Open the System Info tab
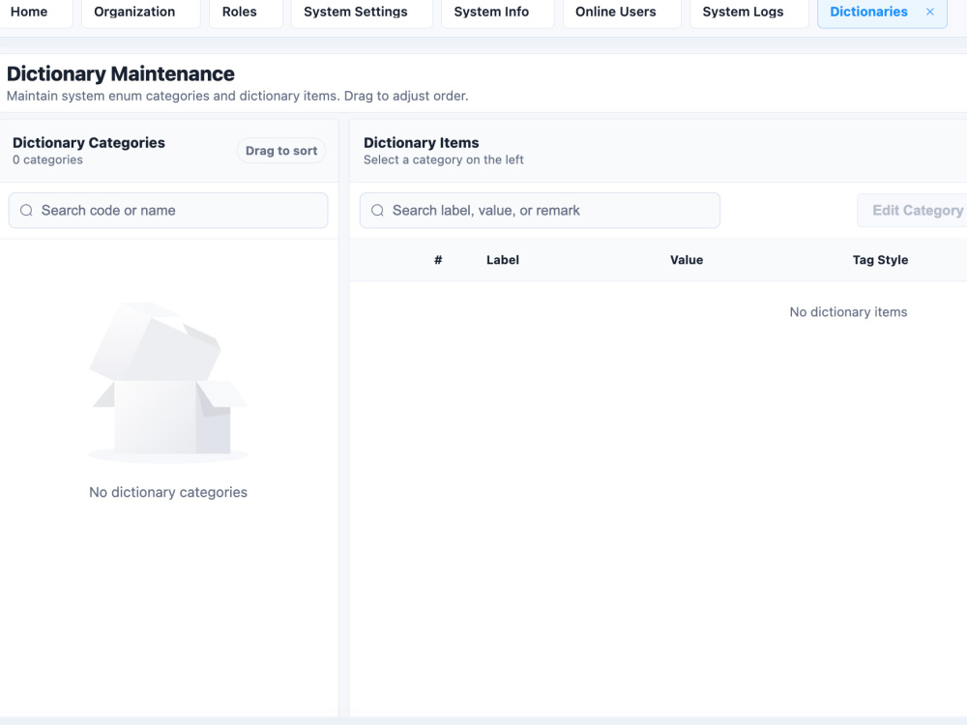967x725 pixels. tap(497, 12)
